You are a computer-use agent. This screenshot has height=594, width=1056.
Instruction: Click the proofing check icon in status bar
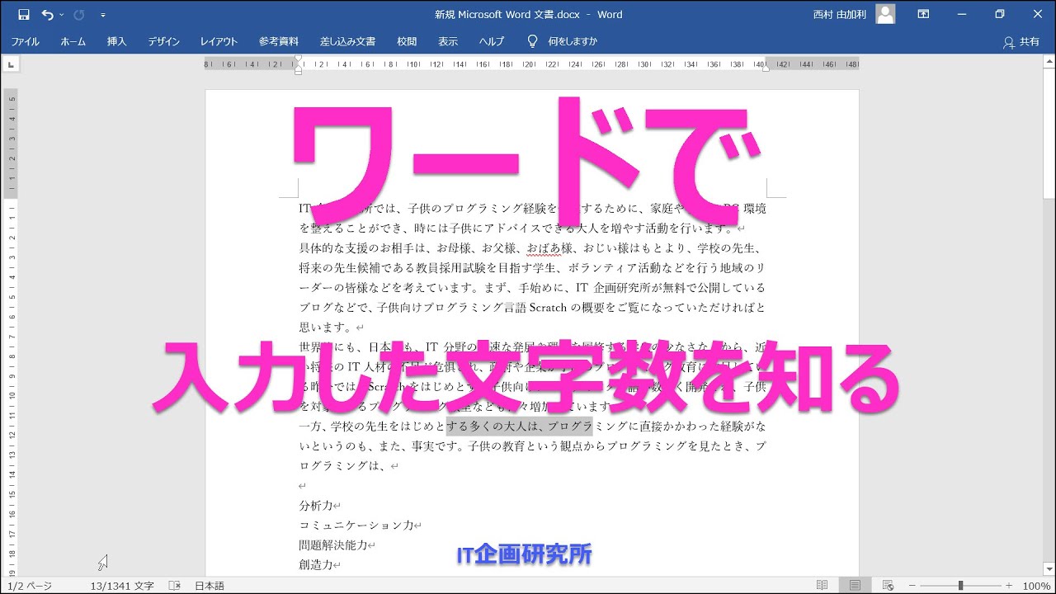[174, 586]
